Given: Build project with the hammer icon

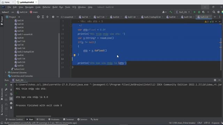Looking at the screenshot, I should (171, 12).
